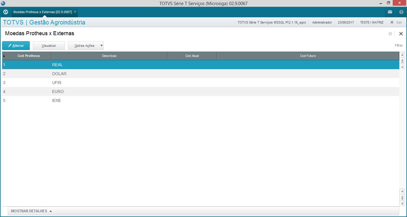
Task: Open the help question mark icon
Action: 401,12
